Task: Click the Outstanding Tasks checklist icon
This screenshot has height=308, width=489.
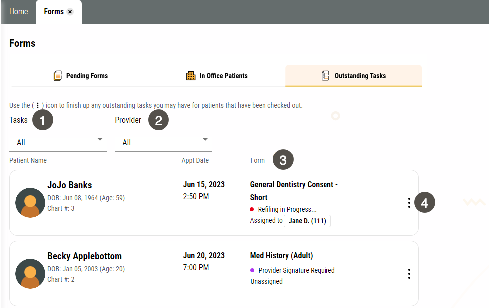Action: (x=326, y=76)
